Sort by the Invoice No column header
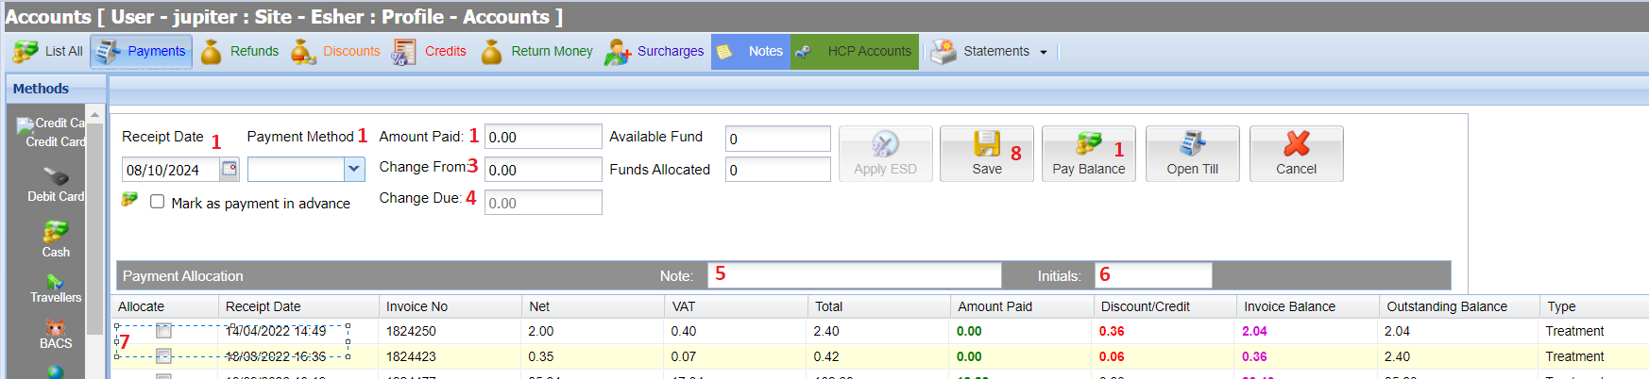Screen dimensions: 1649x379 click(450, 306)
